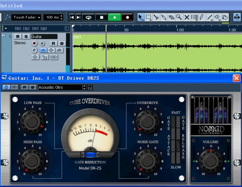Adjust the VOLUME knob

point(211,161)
